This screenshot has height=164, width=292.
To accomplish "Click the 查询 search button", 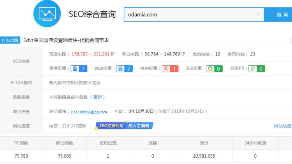I will [282, 15].
